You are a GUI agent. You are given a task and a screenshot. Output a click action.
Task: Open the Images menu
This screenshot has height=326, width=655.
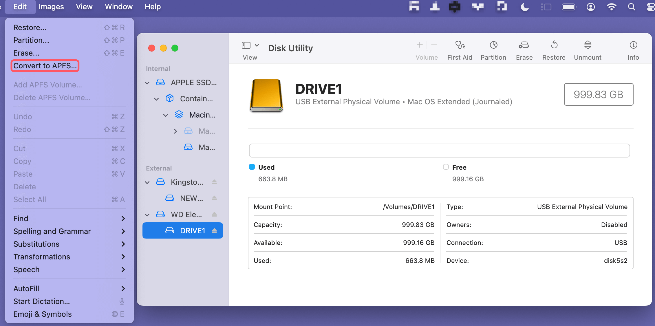51,7
